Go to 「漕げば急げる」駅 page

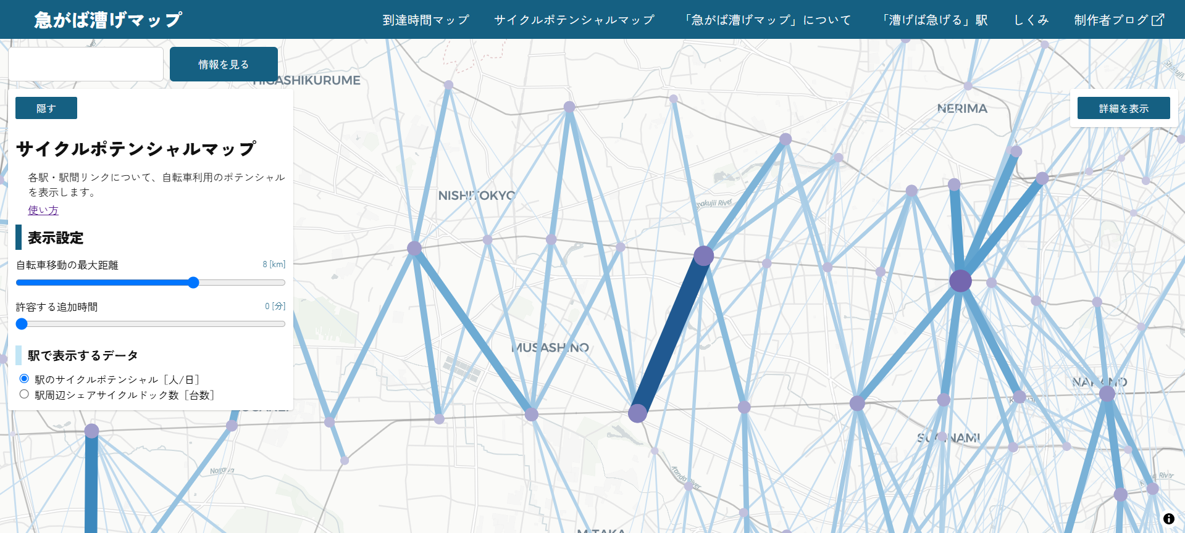(x=935, y=20)
